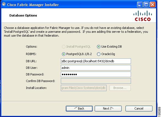The height and width of the screenshot is (117, 161).
Task: Maximize the installer window
Action: click(x=146, y=5)
